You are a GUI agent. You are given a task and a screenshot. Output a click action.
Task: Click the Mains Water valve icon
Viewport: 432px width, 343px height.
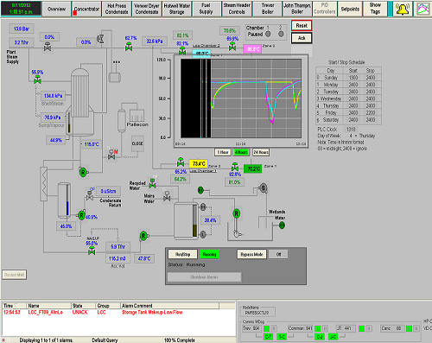click(x=167, y=197)
